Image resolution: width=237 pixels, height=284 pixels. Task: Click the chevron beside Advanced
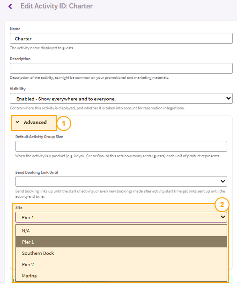click(17, 122)
